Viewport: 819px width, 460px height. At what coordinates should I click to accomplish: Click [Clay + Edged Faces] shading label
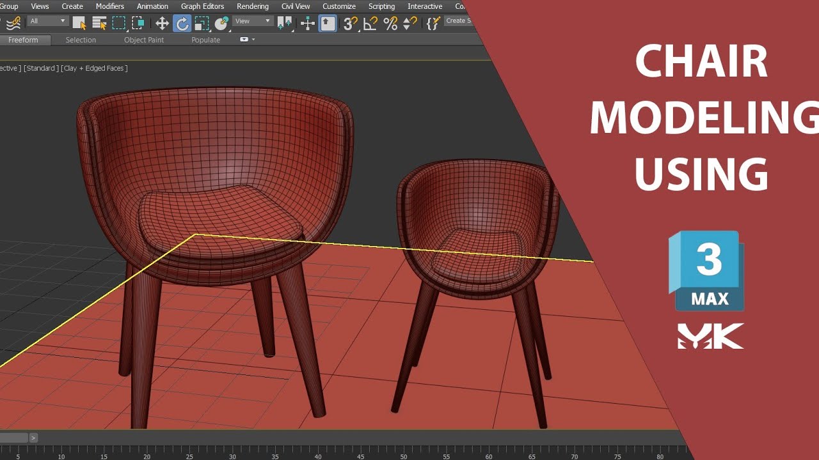(94, 68)
